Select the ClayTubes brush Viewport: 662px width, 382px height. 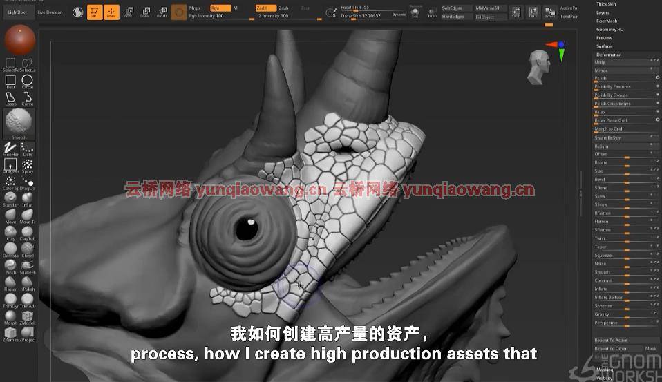pyautogui.click(x=28, y=233)
